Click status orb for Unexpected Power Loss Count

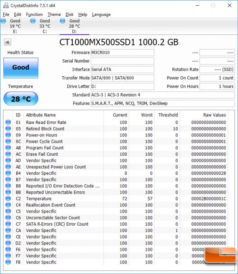(8, 167)
